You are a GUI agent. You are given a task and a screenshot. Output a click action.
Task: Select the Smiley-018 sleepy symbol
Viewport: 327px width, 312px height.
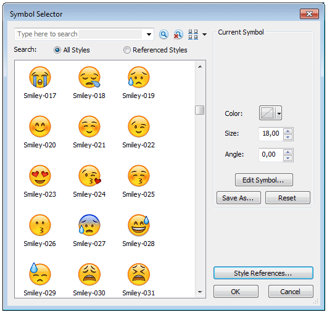pos(89,77)
